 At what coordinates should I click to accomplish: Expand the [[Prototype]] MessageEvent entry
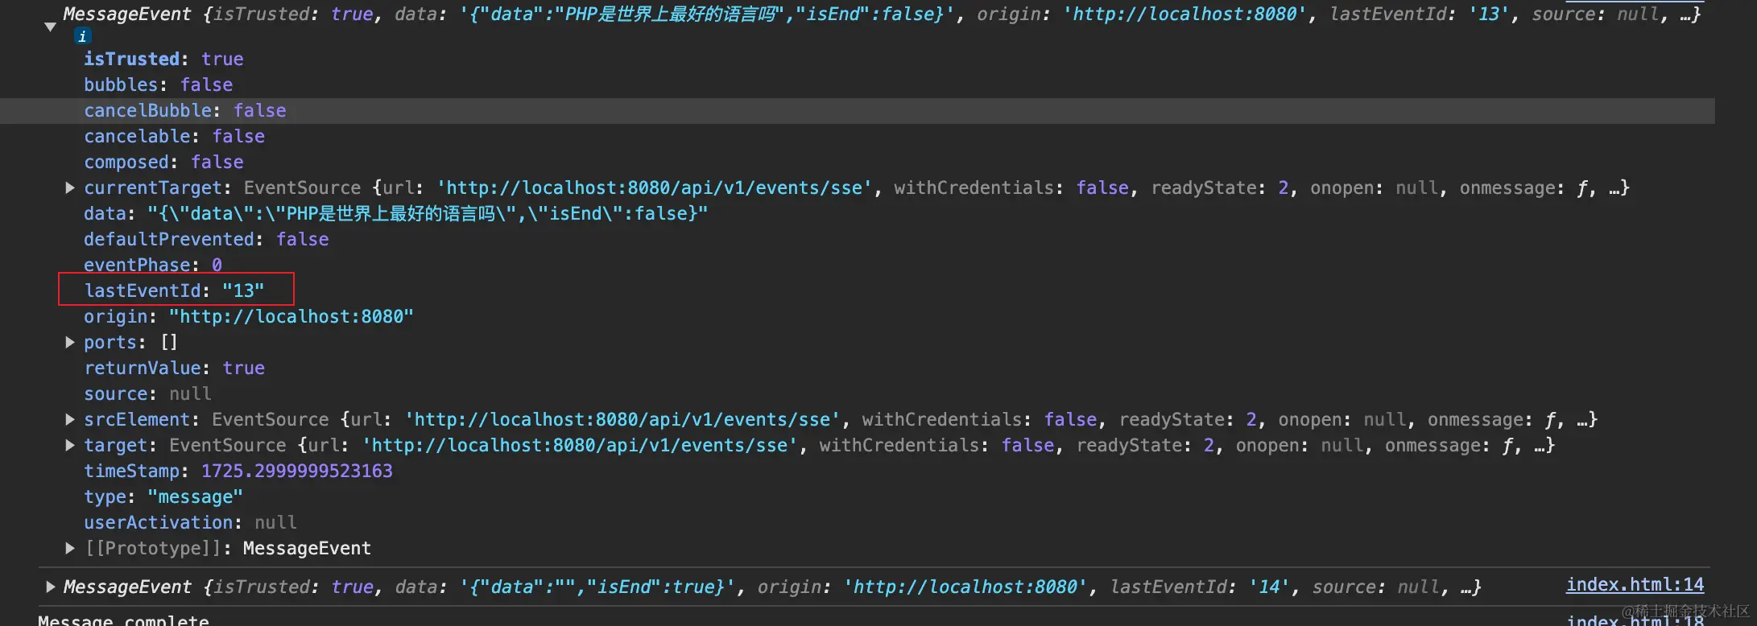(70, 548)
